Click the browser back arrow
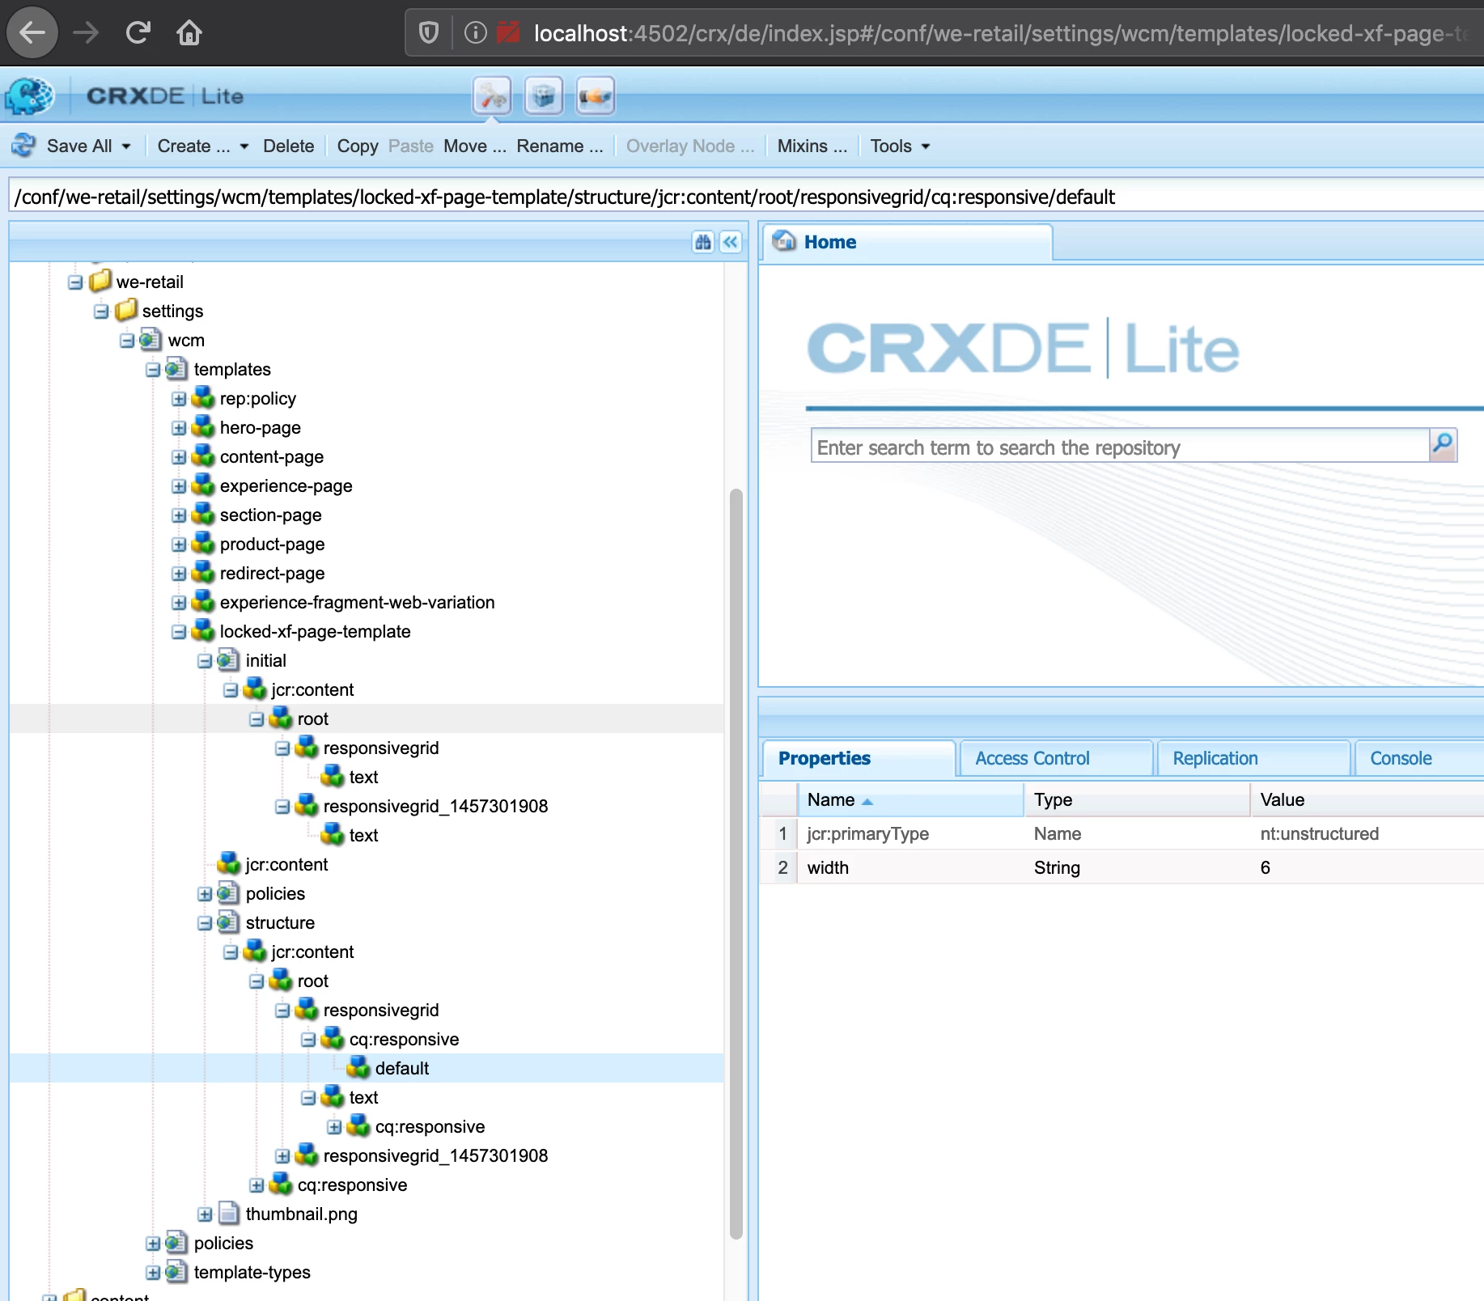This screenshot has width=1484, height=1301. (x=32, y=32)
